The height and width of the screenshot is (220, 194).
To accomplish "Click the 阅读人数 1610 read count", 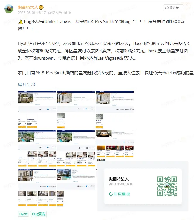I will pos(59,13).
